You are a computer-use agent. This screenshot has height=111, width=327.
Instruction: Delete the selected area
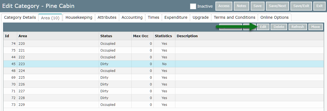(x=279, y=27)
